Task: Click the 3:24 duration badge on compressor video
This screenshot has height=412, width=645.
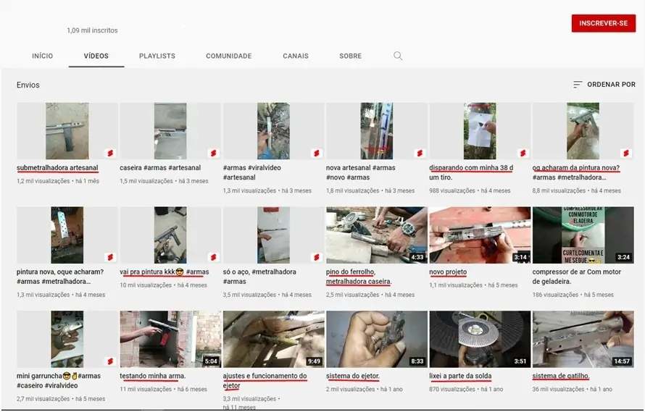Action: pyautogui.click(x=623, y=257)
